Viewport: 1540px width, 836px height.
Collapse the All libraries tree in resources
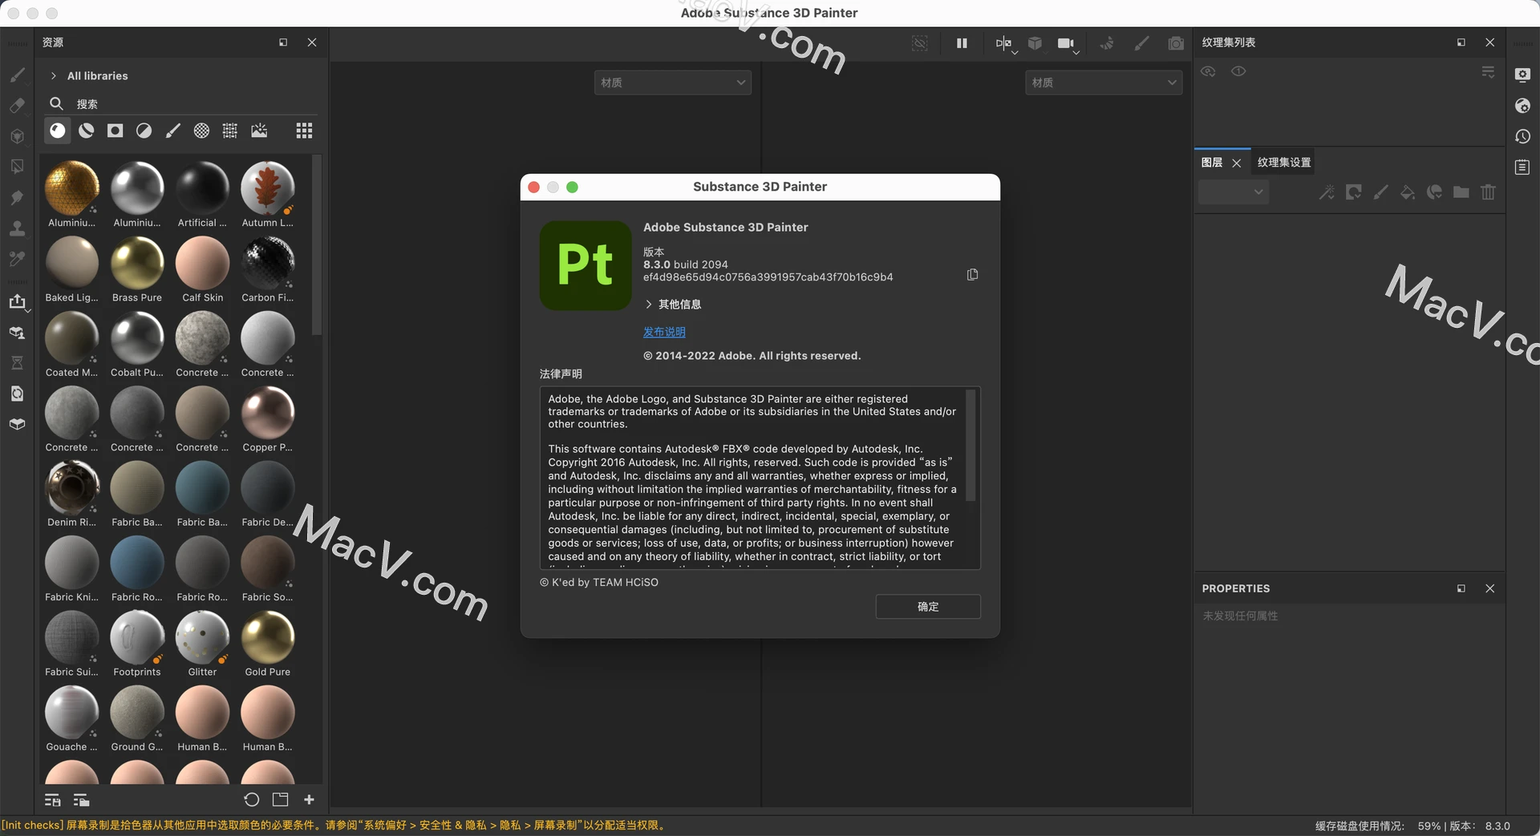click(53, 75)
